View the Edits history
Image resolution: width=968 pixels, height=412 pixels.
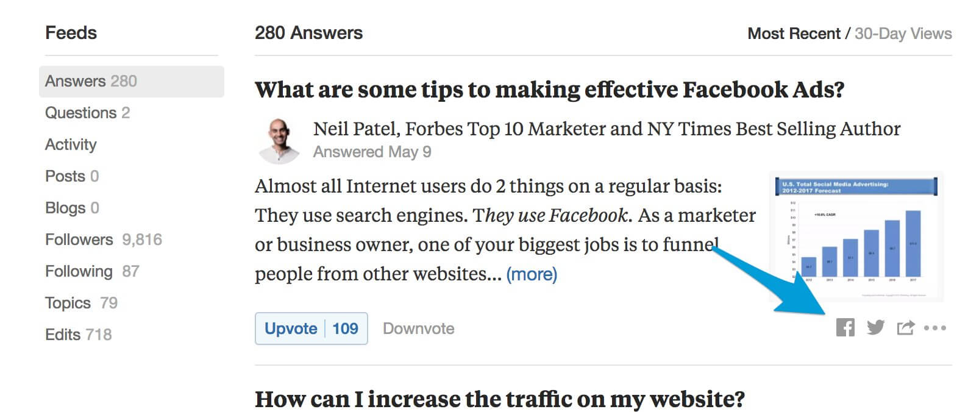63,335
